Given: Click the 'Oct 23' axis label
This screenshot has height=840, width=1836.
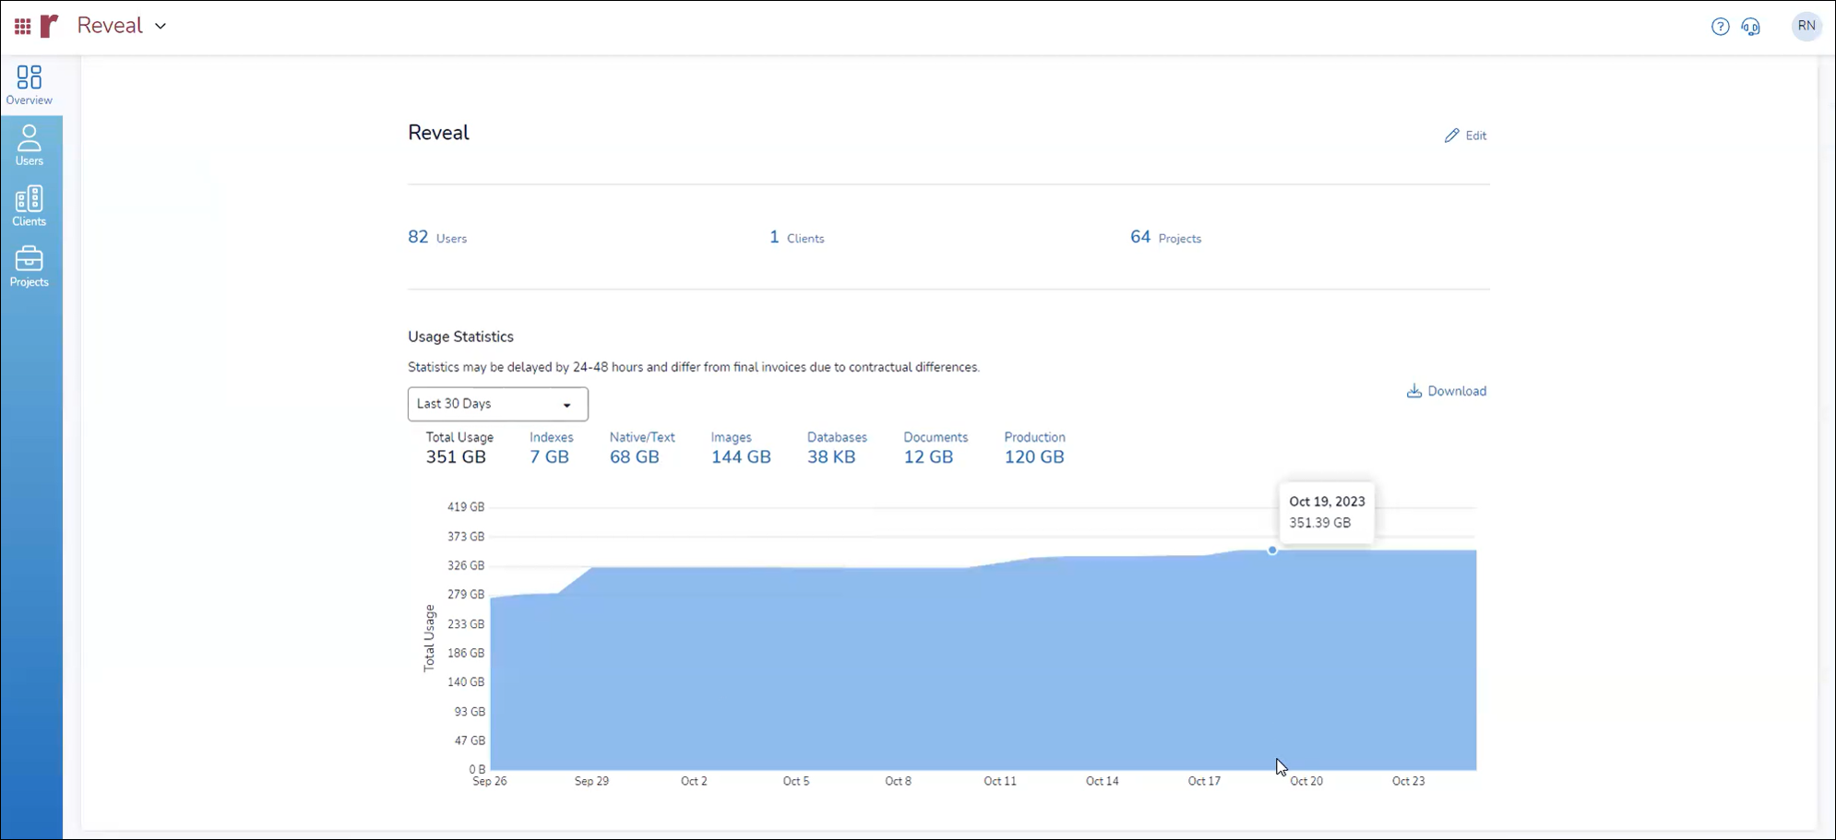Looking at the screenshot, I should pyautogui.click(x=1408, y=781).
